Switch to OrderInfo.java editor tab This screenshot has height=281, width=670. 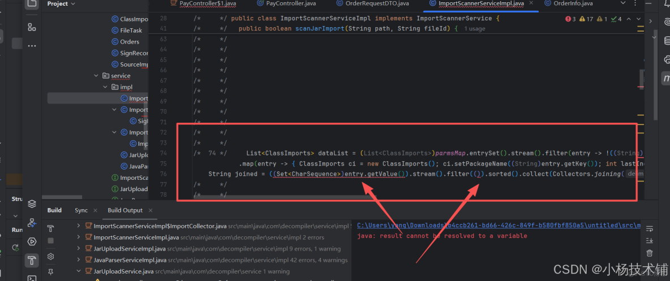568,3
